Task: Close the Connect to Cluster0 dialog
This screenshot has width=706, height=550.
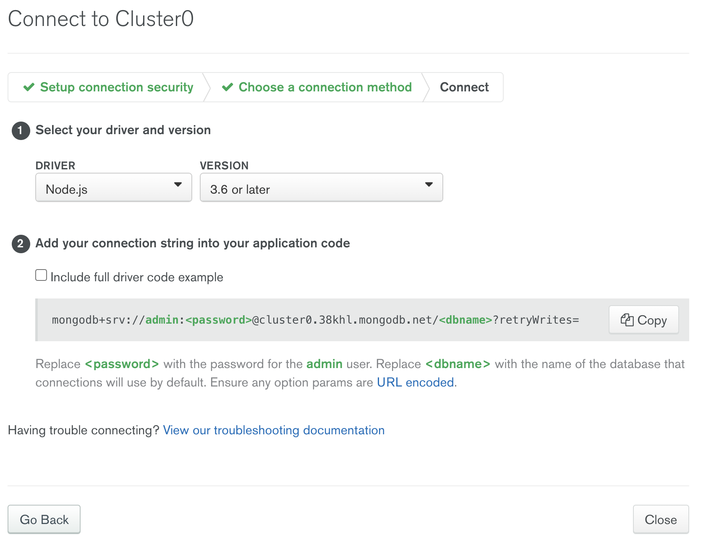Action: click(x=660, y=519)
